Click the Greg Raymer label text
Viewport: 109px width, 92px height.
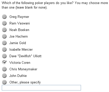19,17
